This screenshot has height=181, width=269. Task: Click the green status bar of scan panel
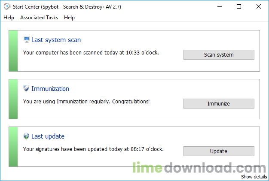(x=13, y=51)
